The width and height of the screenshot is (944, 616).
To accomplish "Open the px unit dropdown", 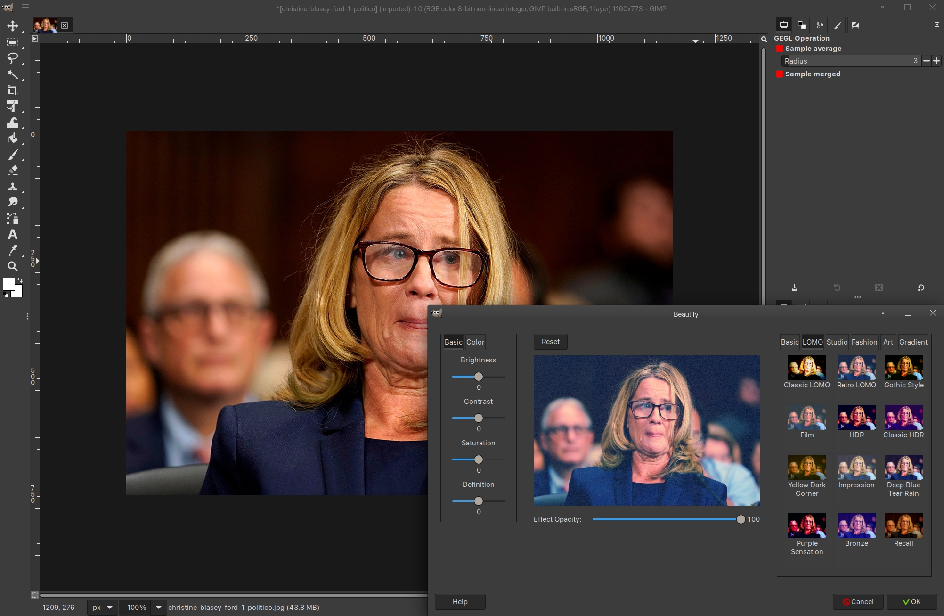I will pyautogui.click(x=102, y=608).
